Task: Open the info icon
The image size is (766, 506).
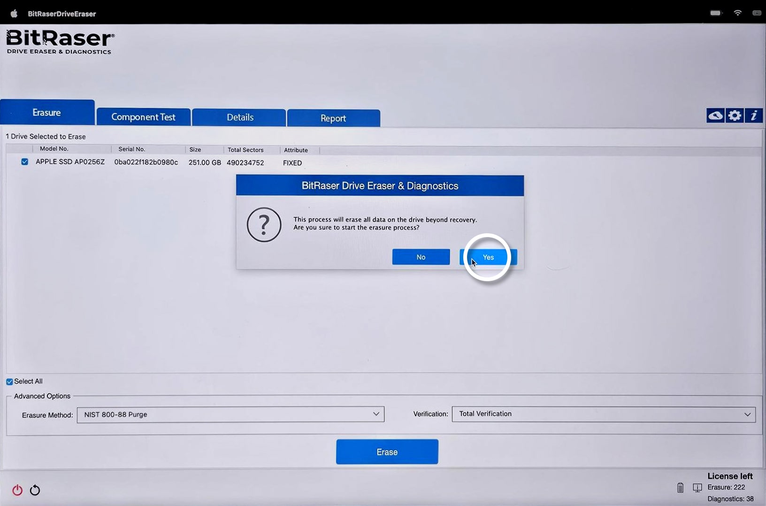Action: (x=754, y=115)
